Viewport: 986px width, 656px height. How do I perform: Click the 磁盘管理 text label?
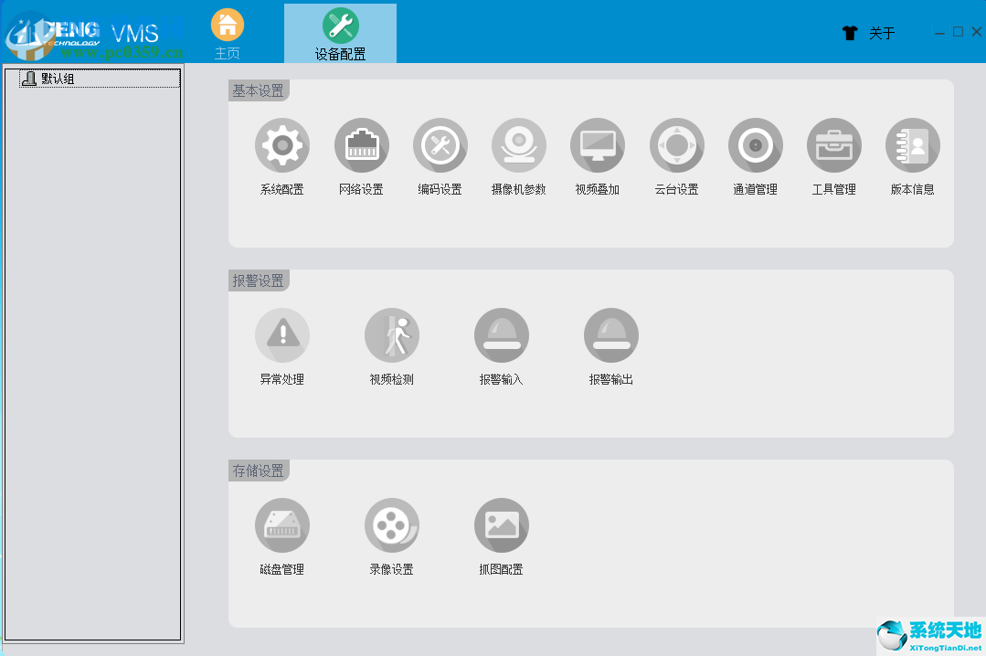coord(282,569)
